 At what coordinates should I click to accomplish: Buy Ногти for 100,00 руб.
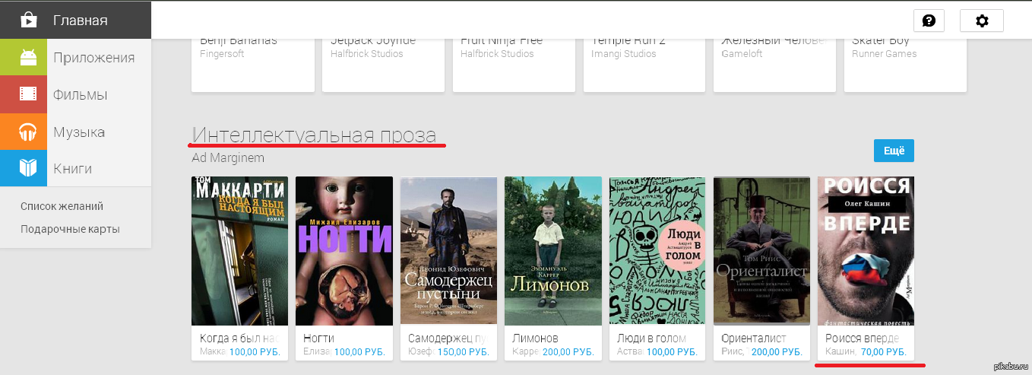tap(360, 352)
